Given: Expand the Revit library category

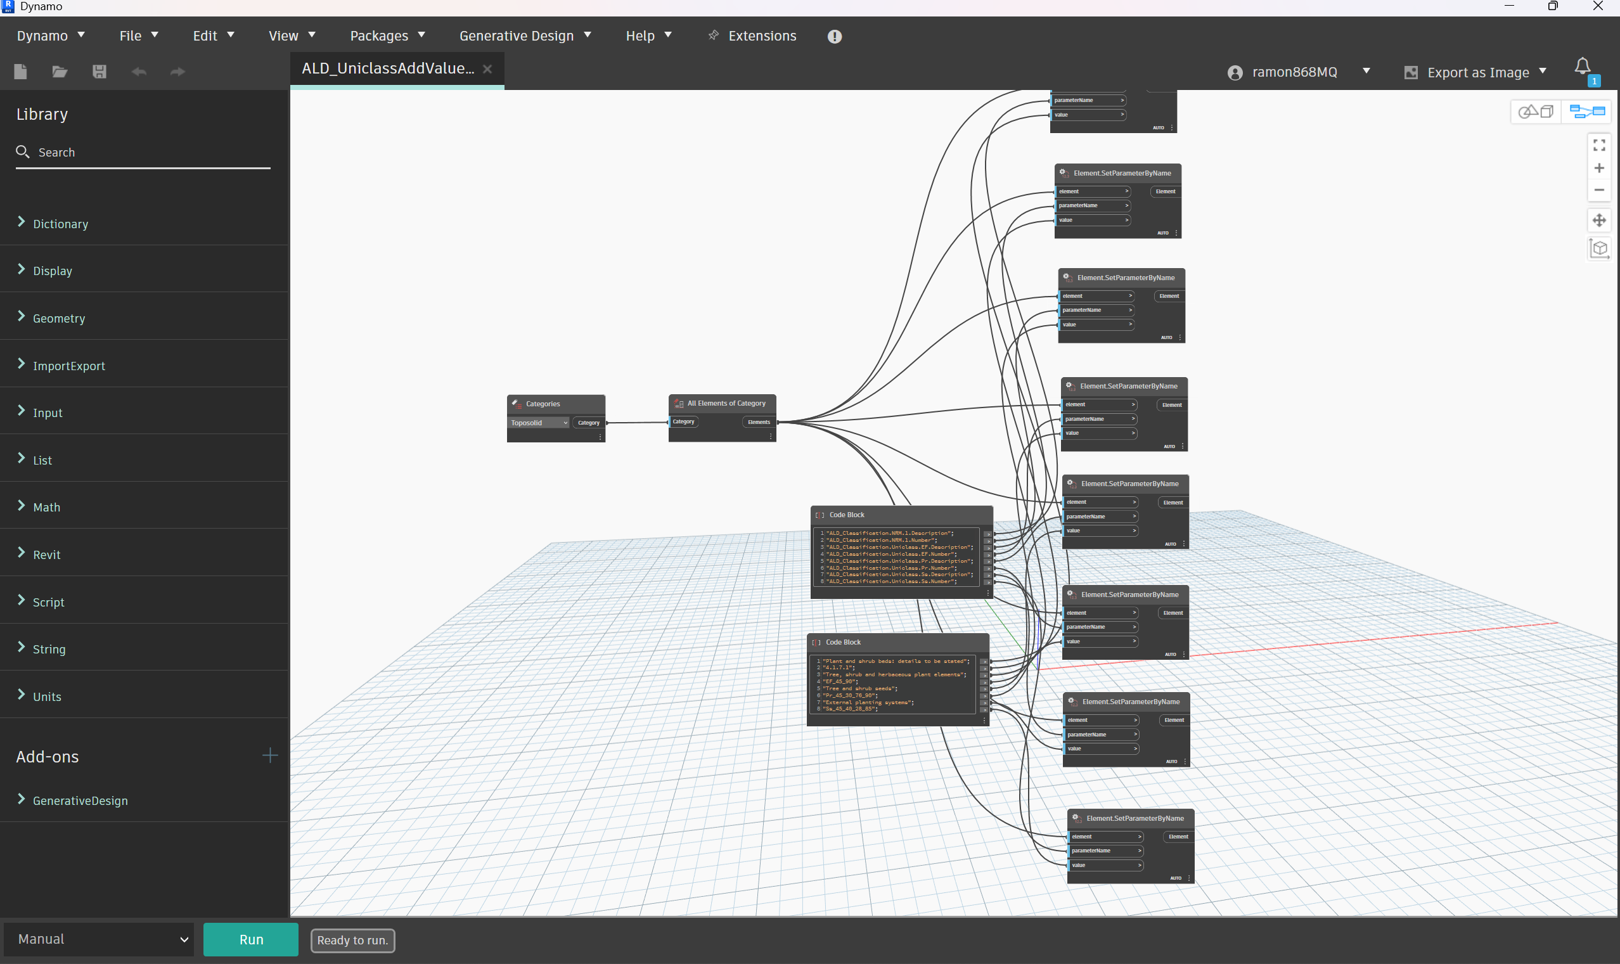Looking at the screenshot, I should (x=47, y=555).
